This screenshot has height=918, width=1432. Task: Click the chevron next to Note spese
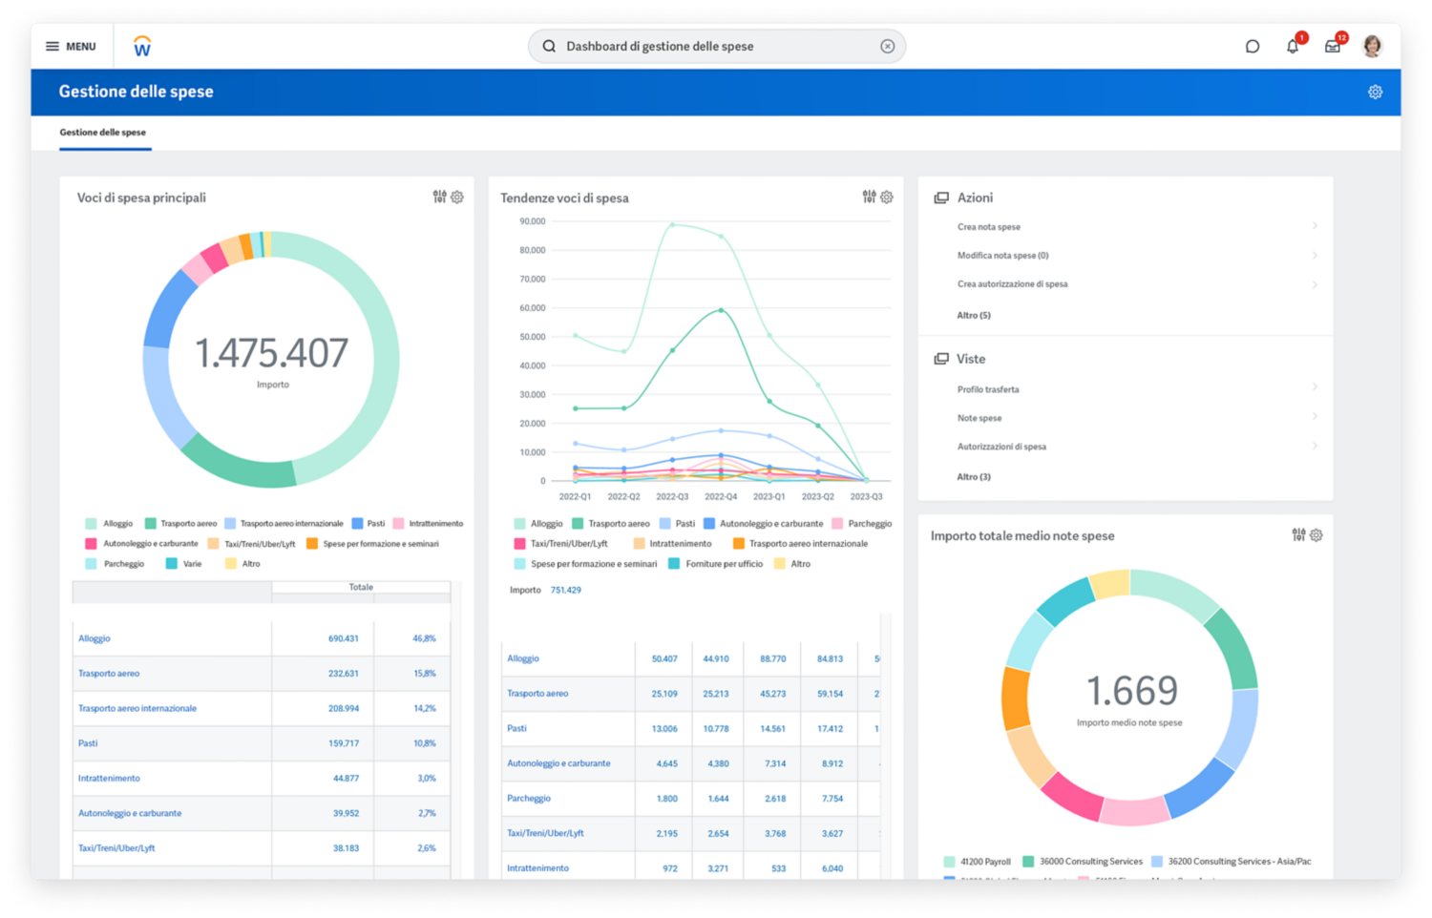pos(1315,416)
